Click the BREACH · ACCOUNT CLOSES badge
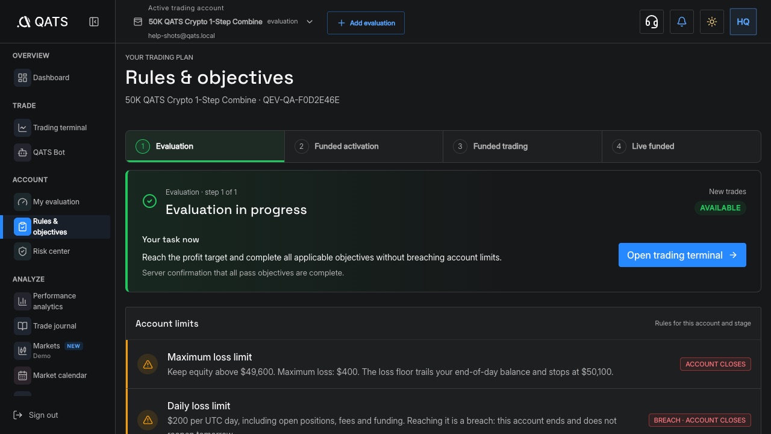 click(x=700, y=420)
